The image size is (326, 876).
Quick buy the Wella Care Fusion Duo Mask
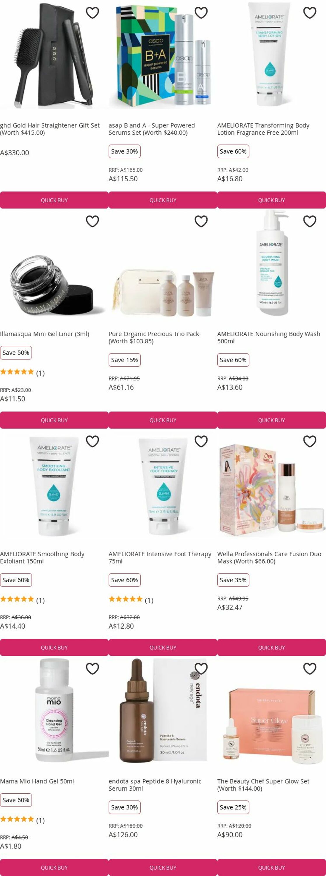pos(272,647)
